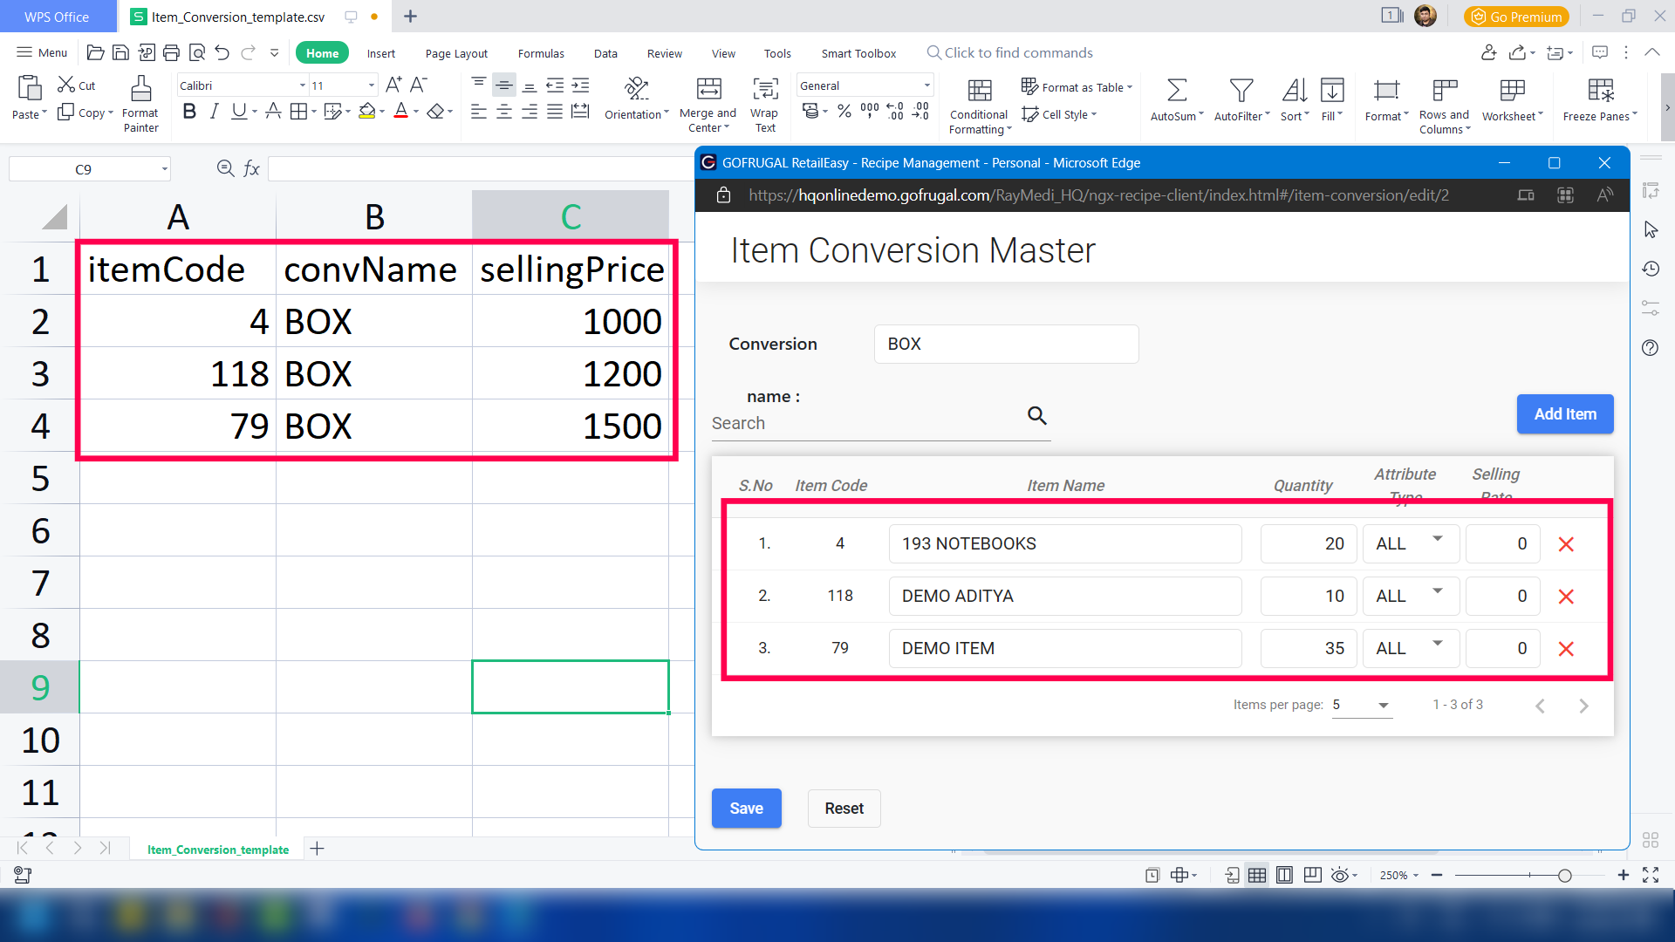Click the Conditional Formatting icon
Viewport: 1675px width, 942px height.
980,90
